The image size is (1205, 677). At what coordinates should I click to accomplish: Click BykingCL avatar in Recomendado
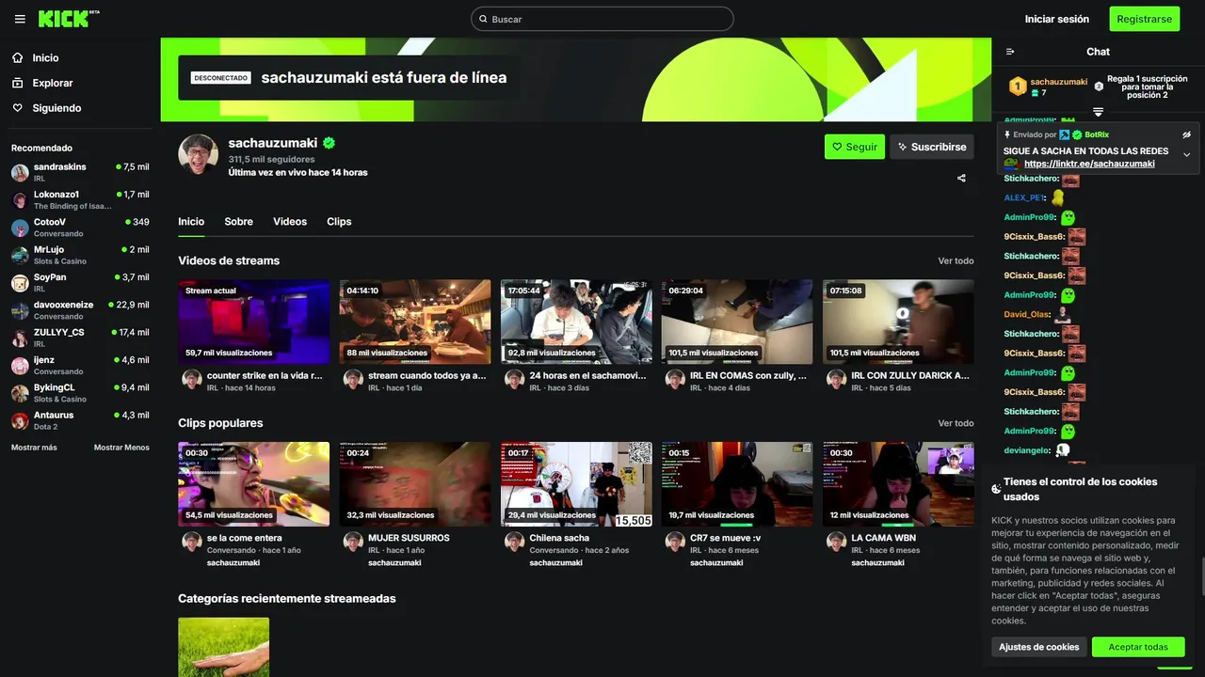[x=20, y=393]
